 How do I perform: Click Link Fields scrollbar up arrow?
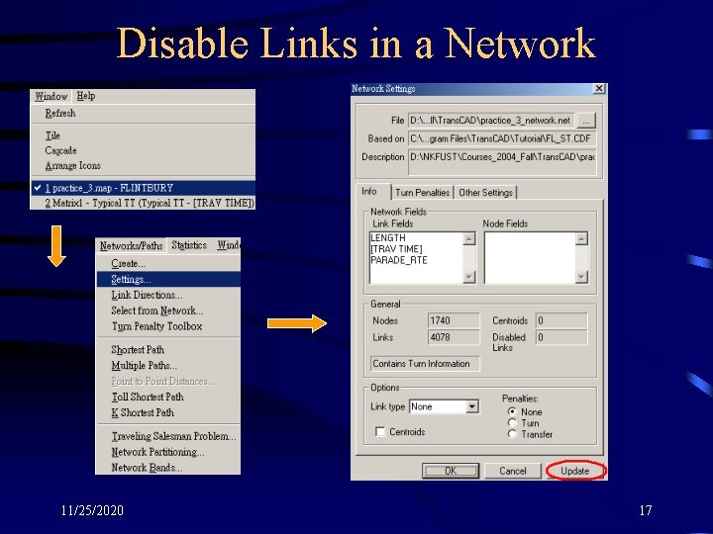(468, 238)
